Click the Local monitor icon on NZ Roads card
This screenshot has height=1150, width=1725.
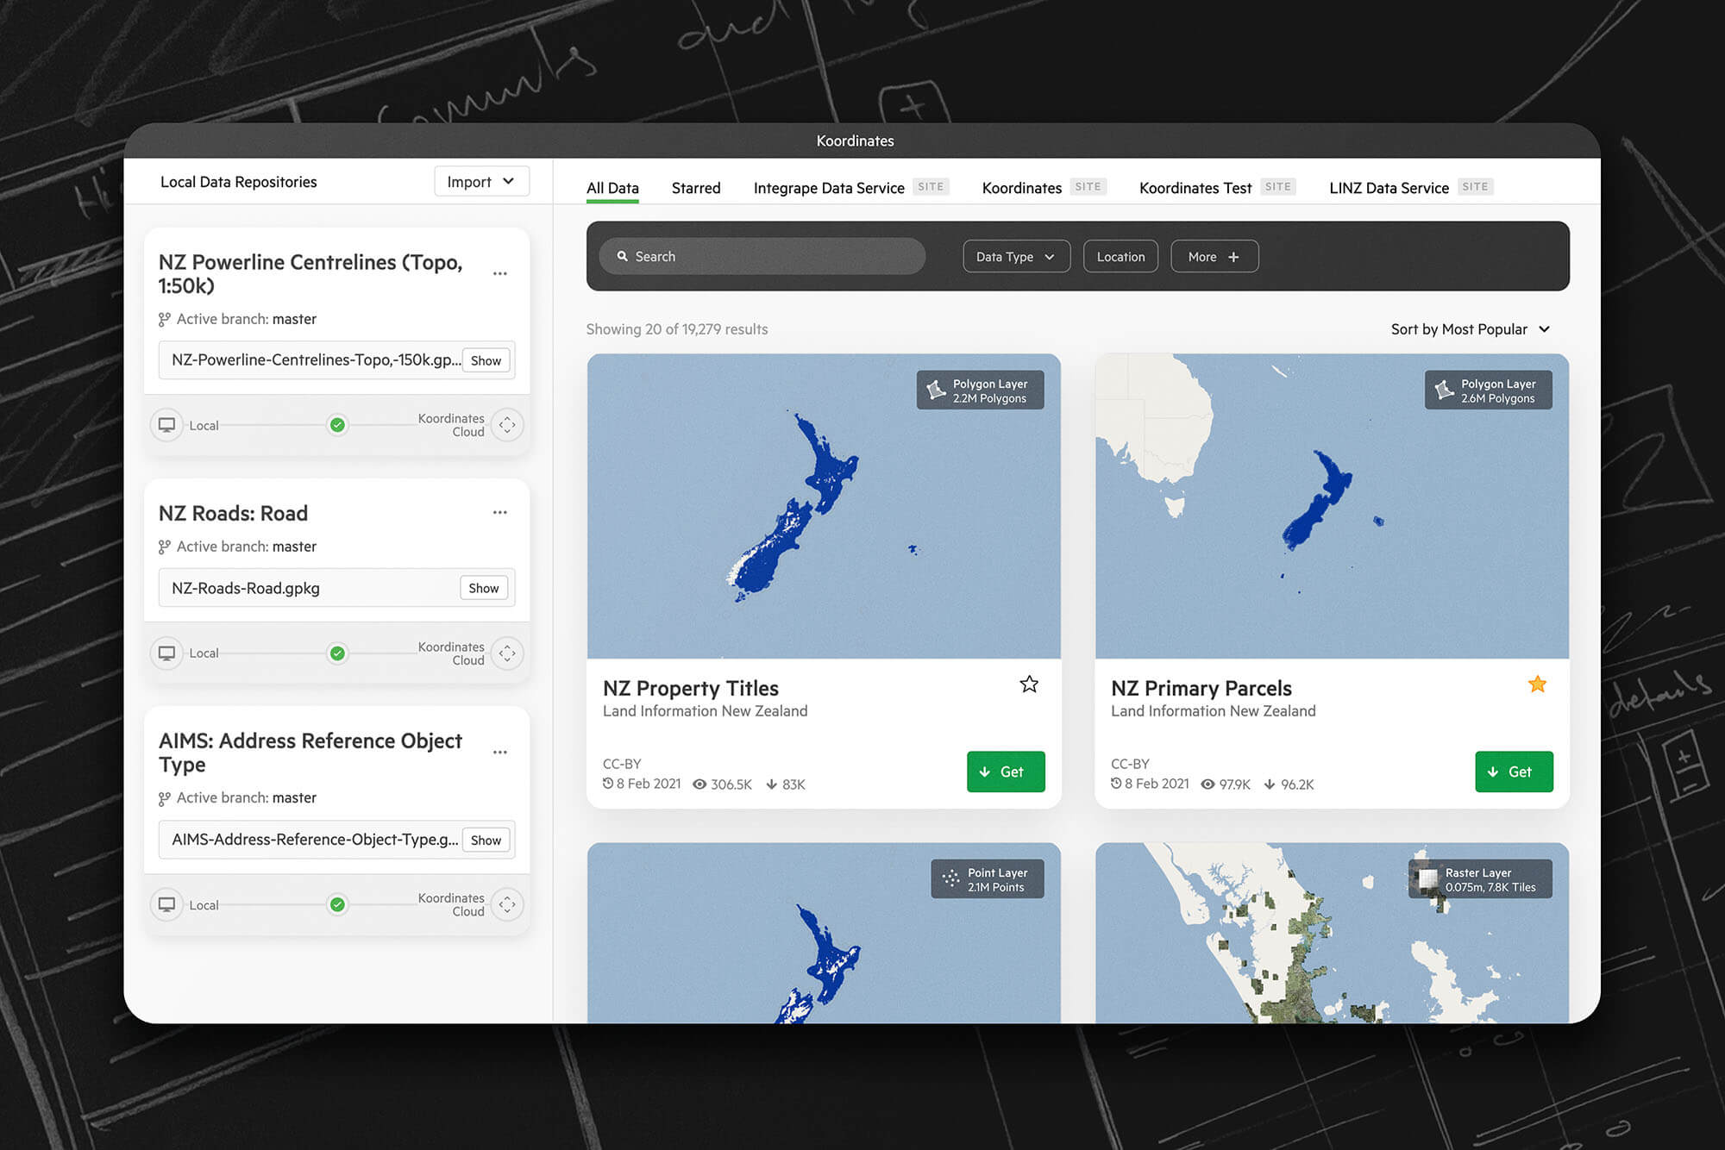click(167, 653)
